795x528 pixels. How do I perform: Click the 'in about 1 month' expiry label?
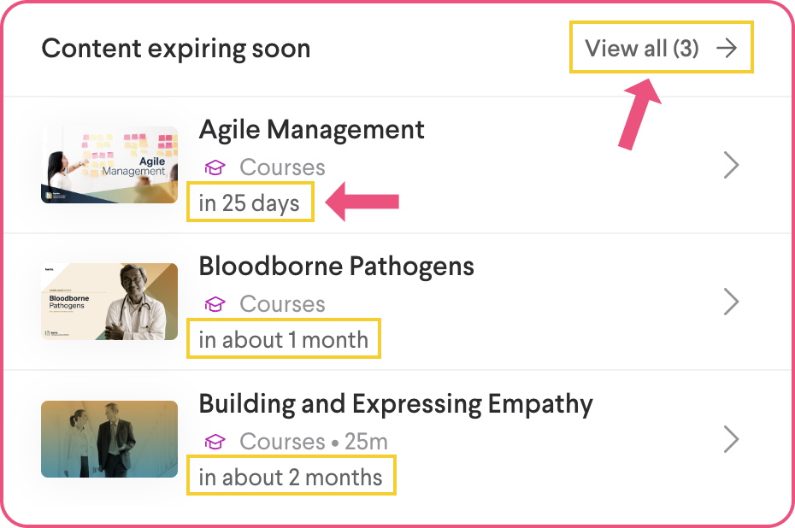283,339
